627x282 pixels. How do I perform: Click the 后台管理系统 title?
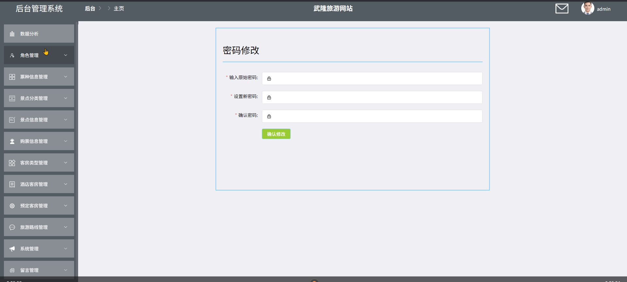pos(39,8)
